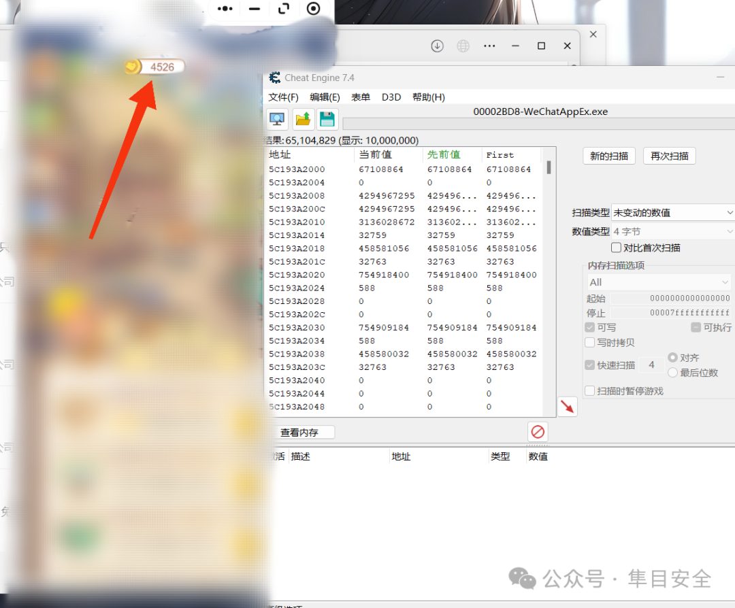735x608 pixels.
Task: Click the First column header
Action: [511, 154]
